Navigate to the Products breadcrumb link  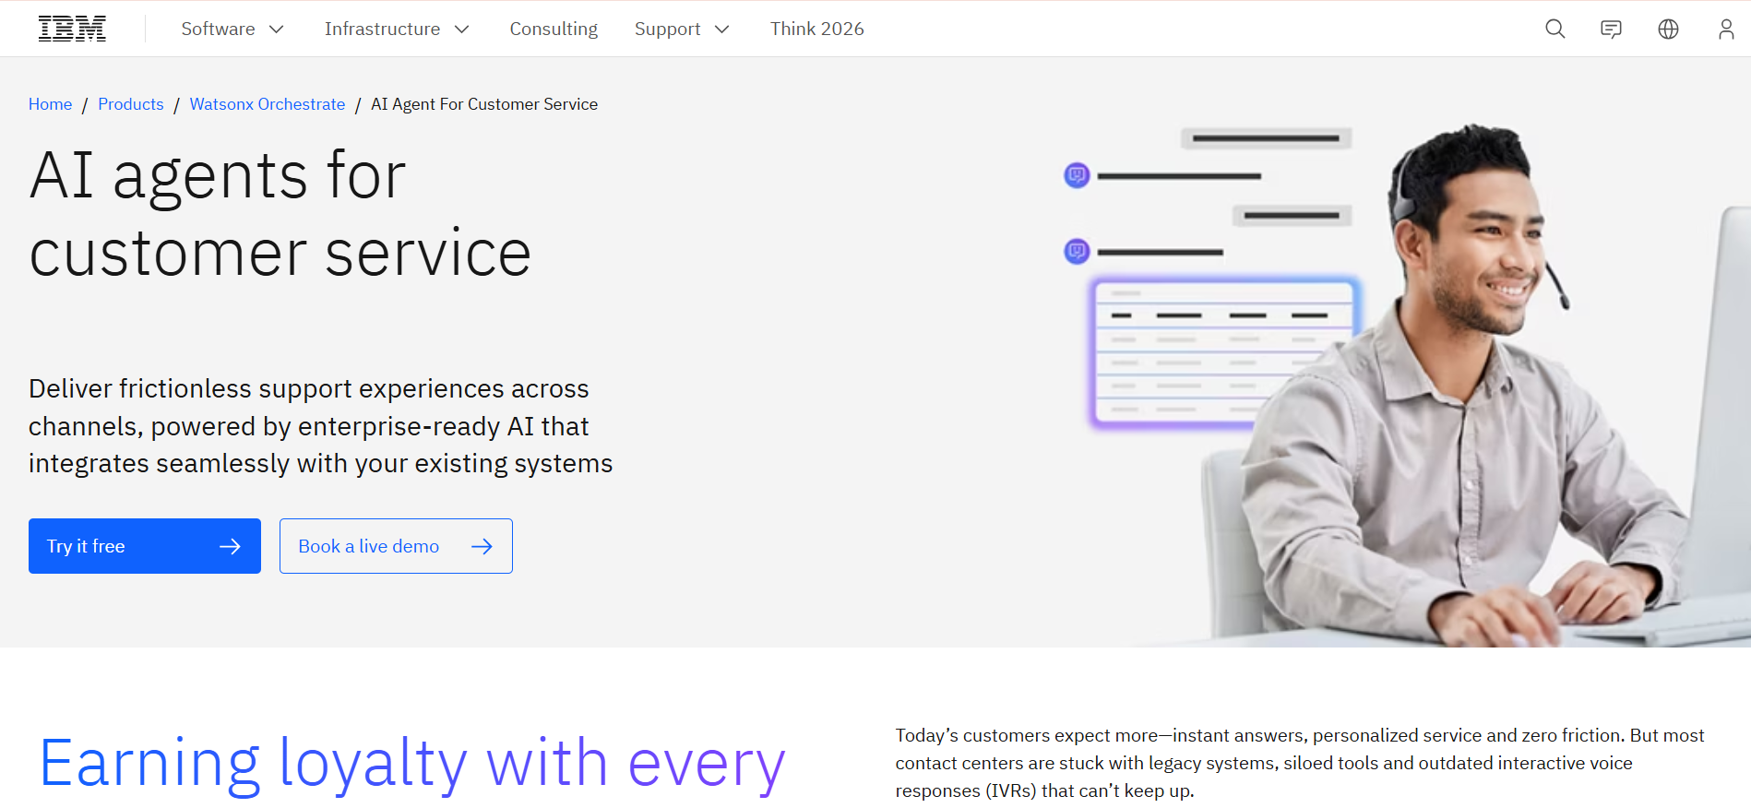[130, 104]
